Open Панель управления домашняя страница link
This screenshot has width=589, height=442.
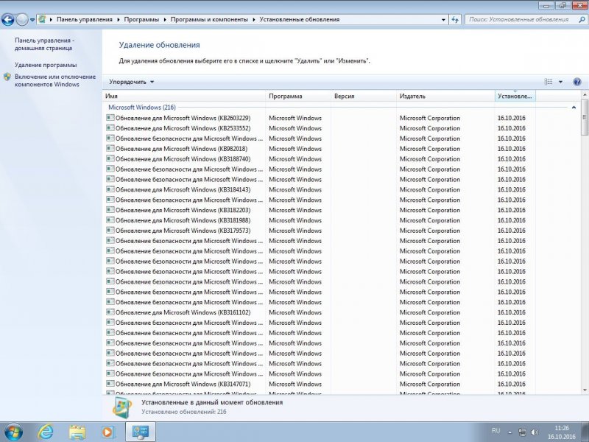click(x=44, y=44)
